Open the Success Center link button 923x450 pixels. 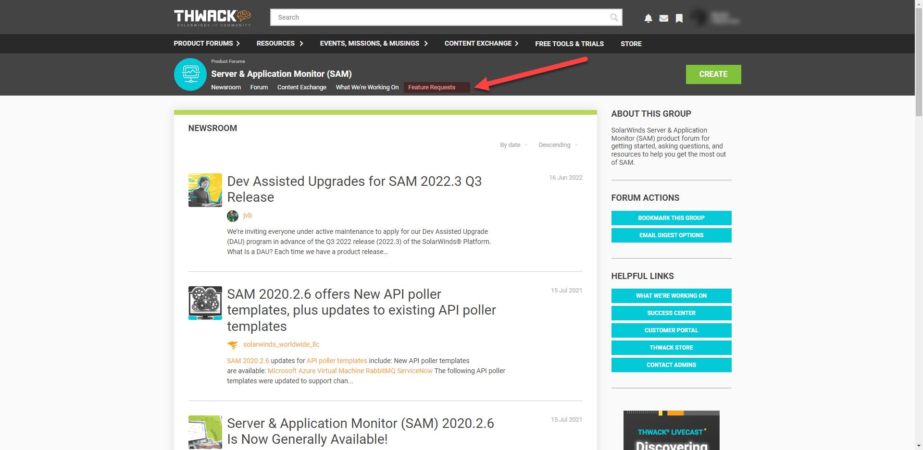click(x=671, y=313)
